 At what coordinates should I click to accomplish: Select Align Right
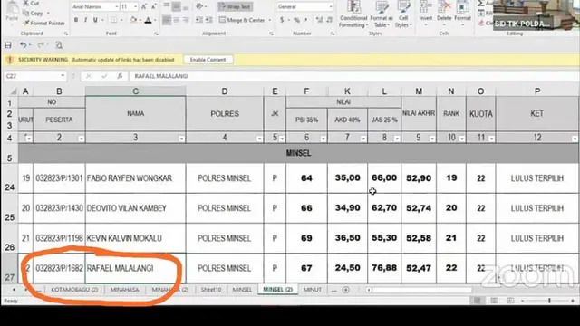[186, 20]
